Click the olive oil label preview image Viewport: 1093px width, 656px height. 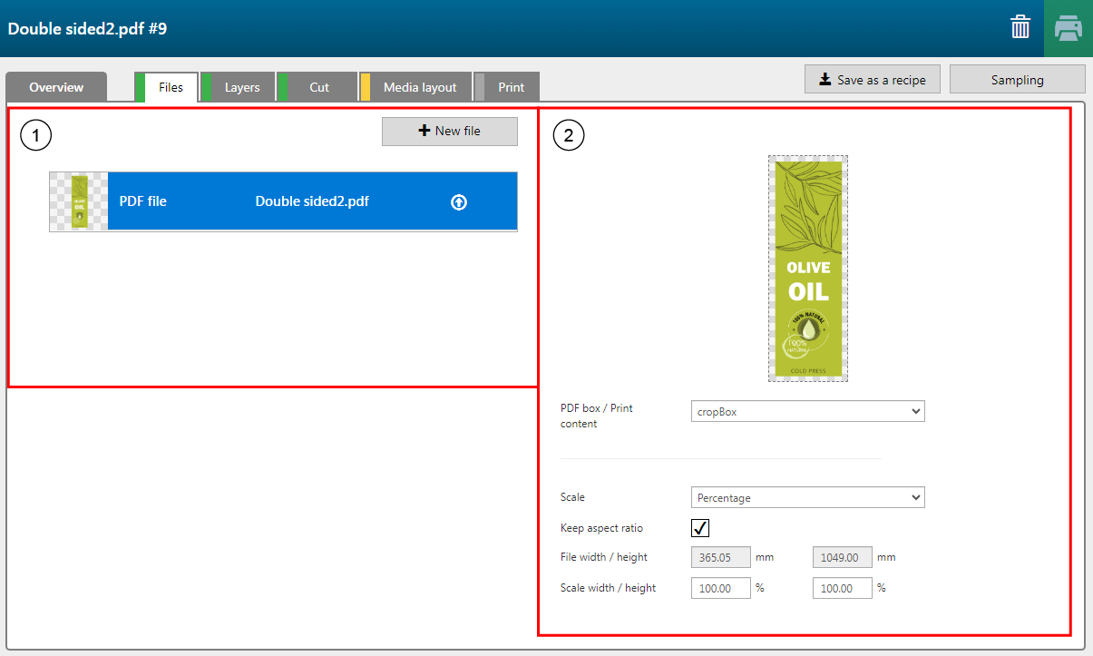click(x=807, y=268)
